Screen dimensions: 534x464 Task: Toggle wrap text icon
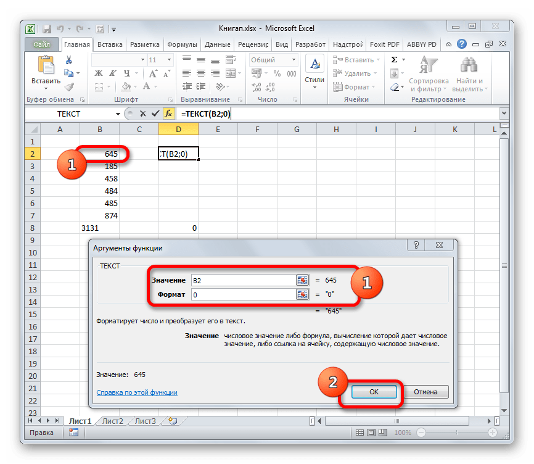click(x=231, y=60)
